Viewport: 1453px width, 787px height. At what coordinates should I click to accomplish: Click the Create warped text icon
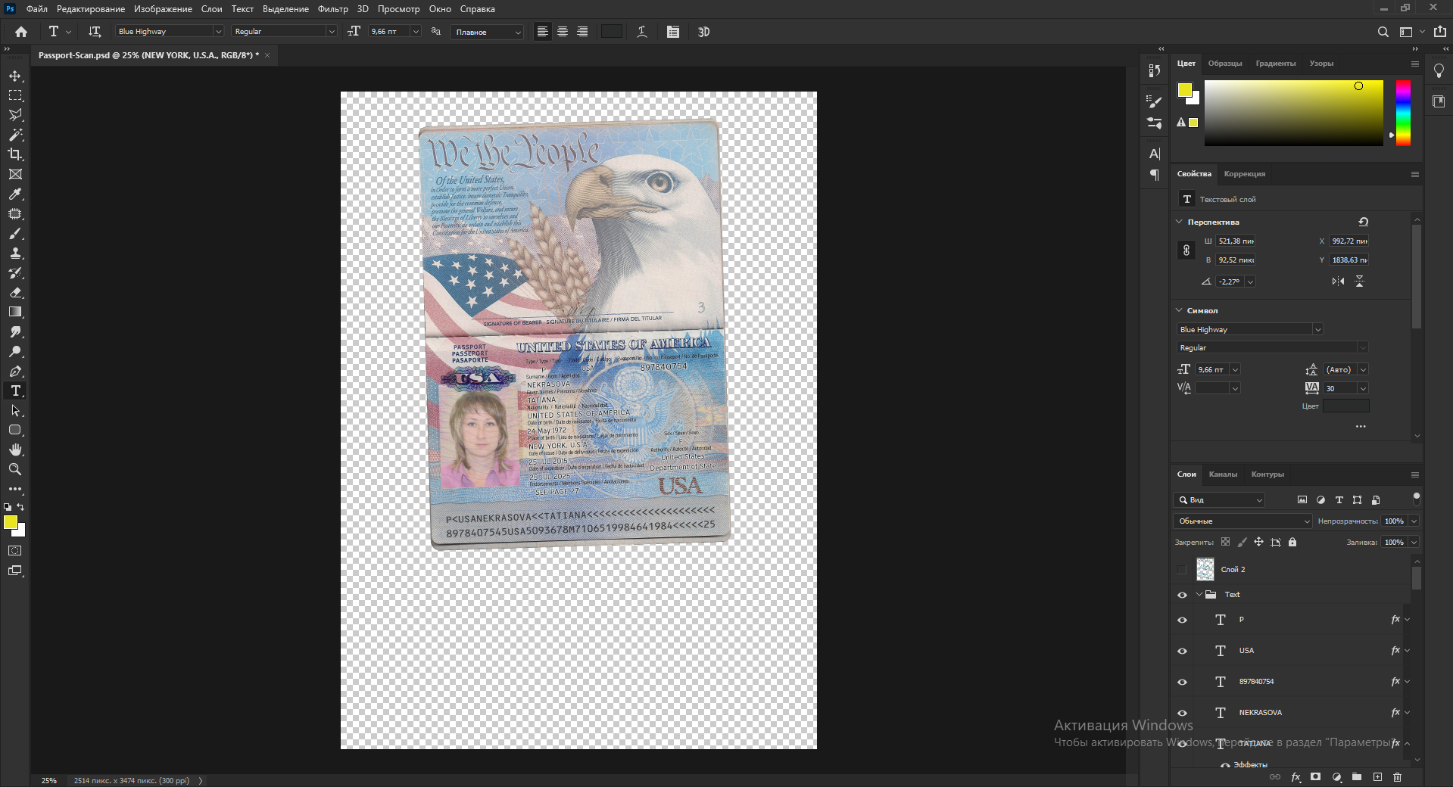642,32
